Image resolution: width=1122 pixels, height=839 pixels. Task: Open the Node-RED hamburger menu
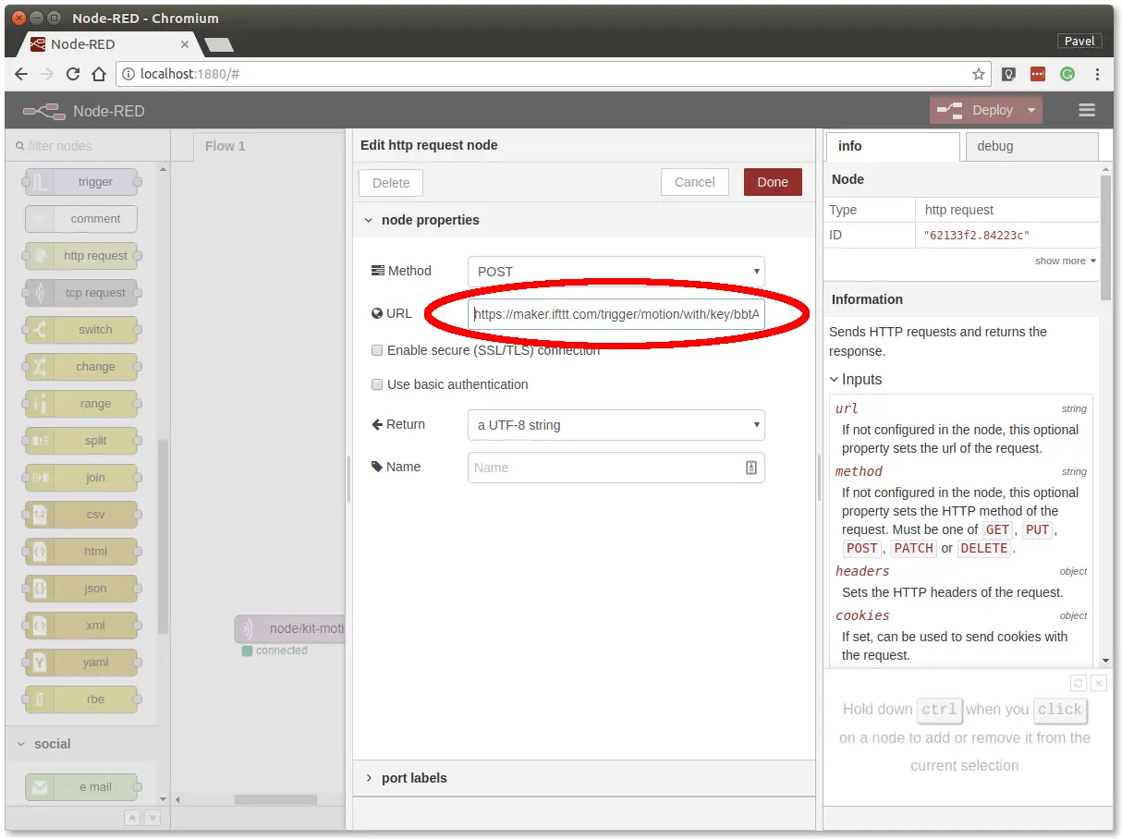pyautogui.click(x=1087, y=110)
